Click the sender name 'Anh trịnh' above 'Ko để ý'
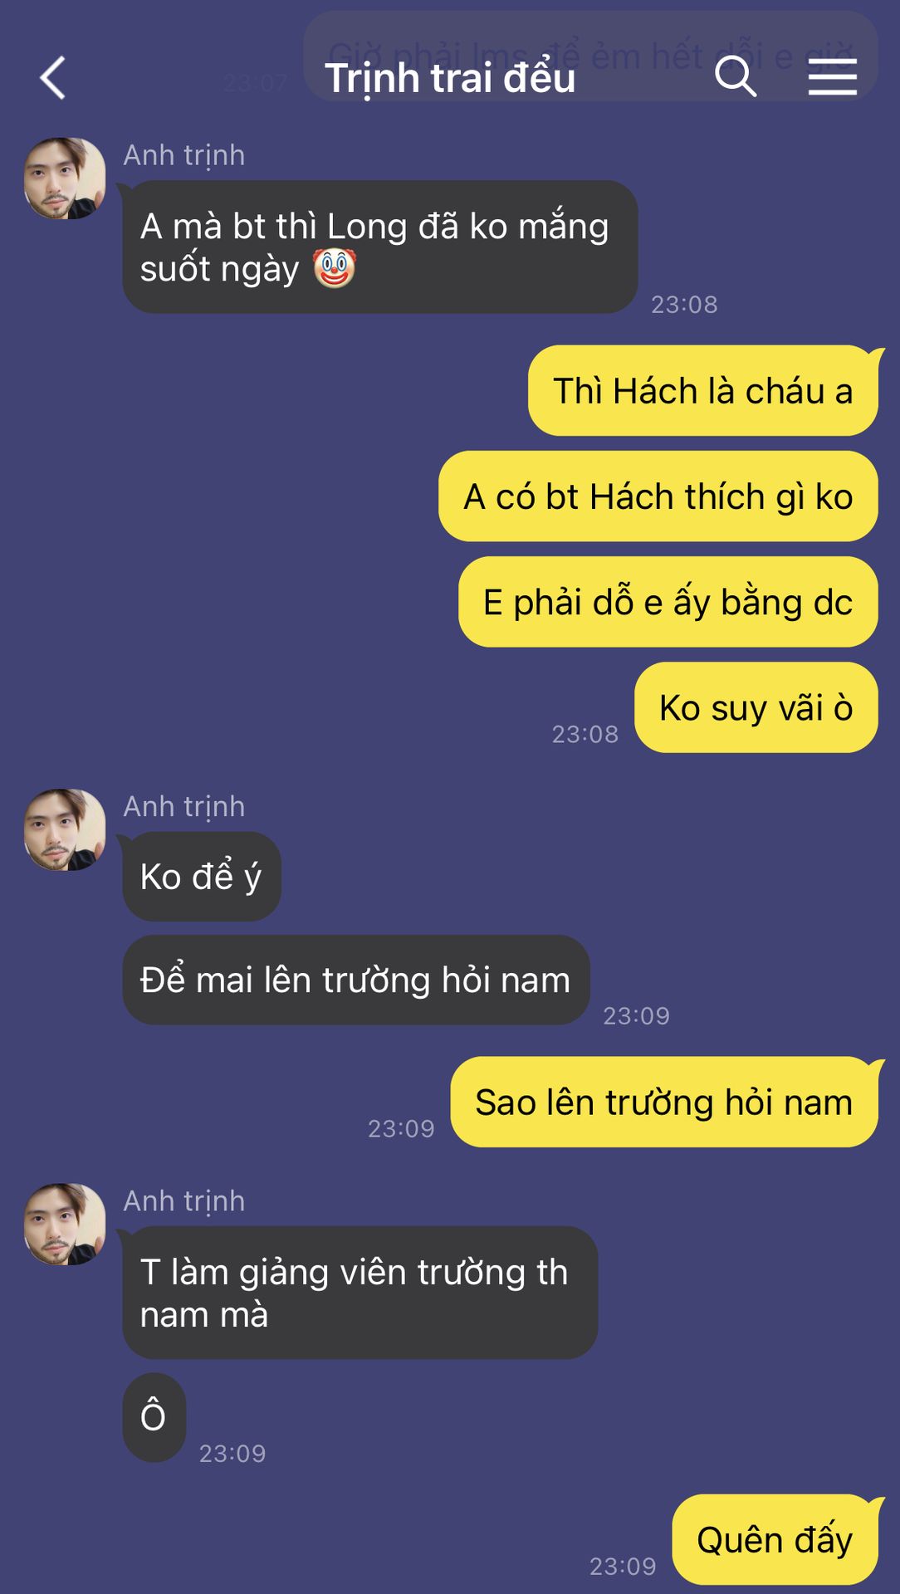The width and height of the screenshot is (900, 1594). coord(184,806)
